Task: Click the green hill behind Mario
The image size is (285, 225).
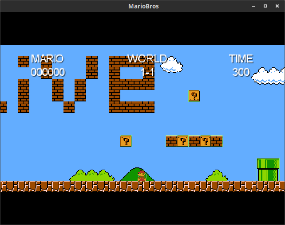Action: [x=137, y=174]
